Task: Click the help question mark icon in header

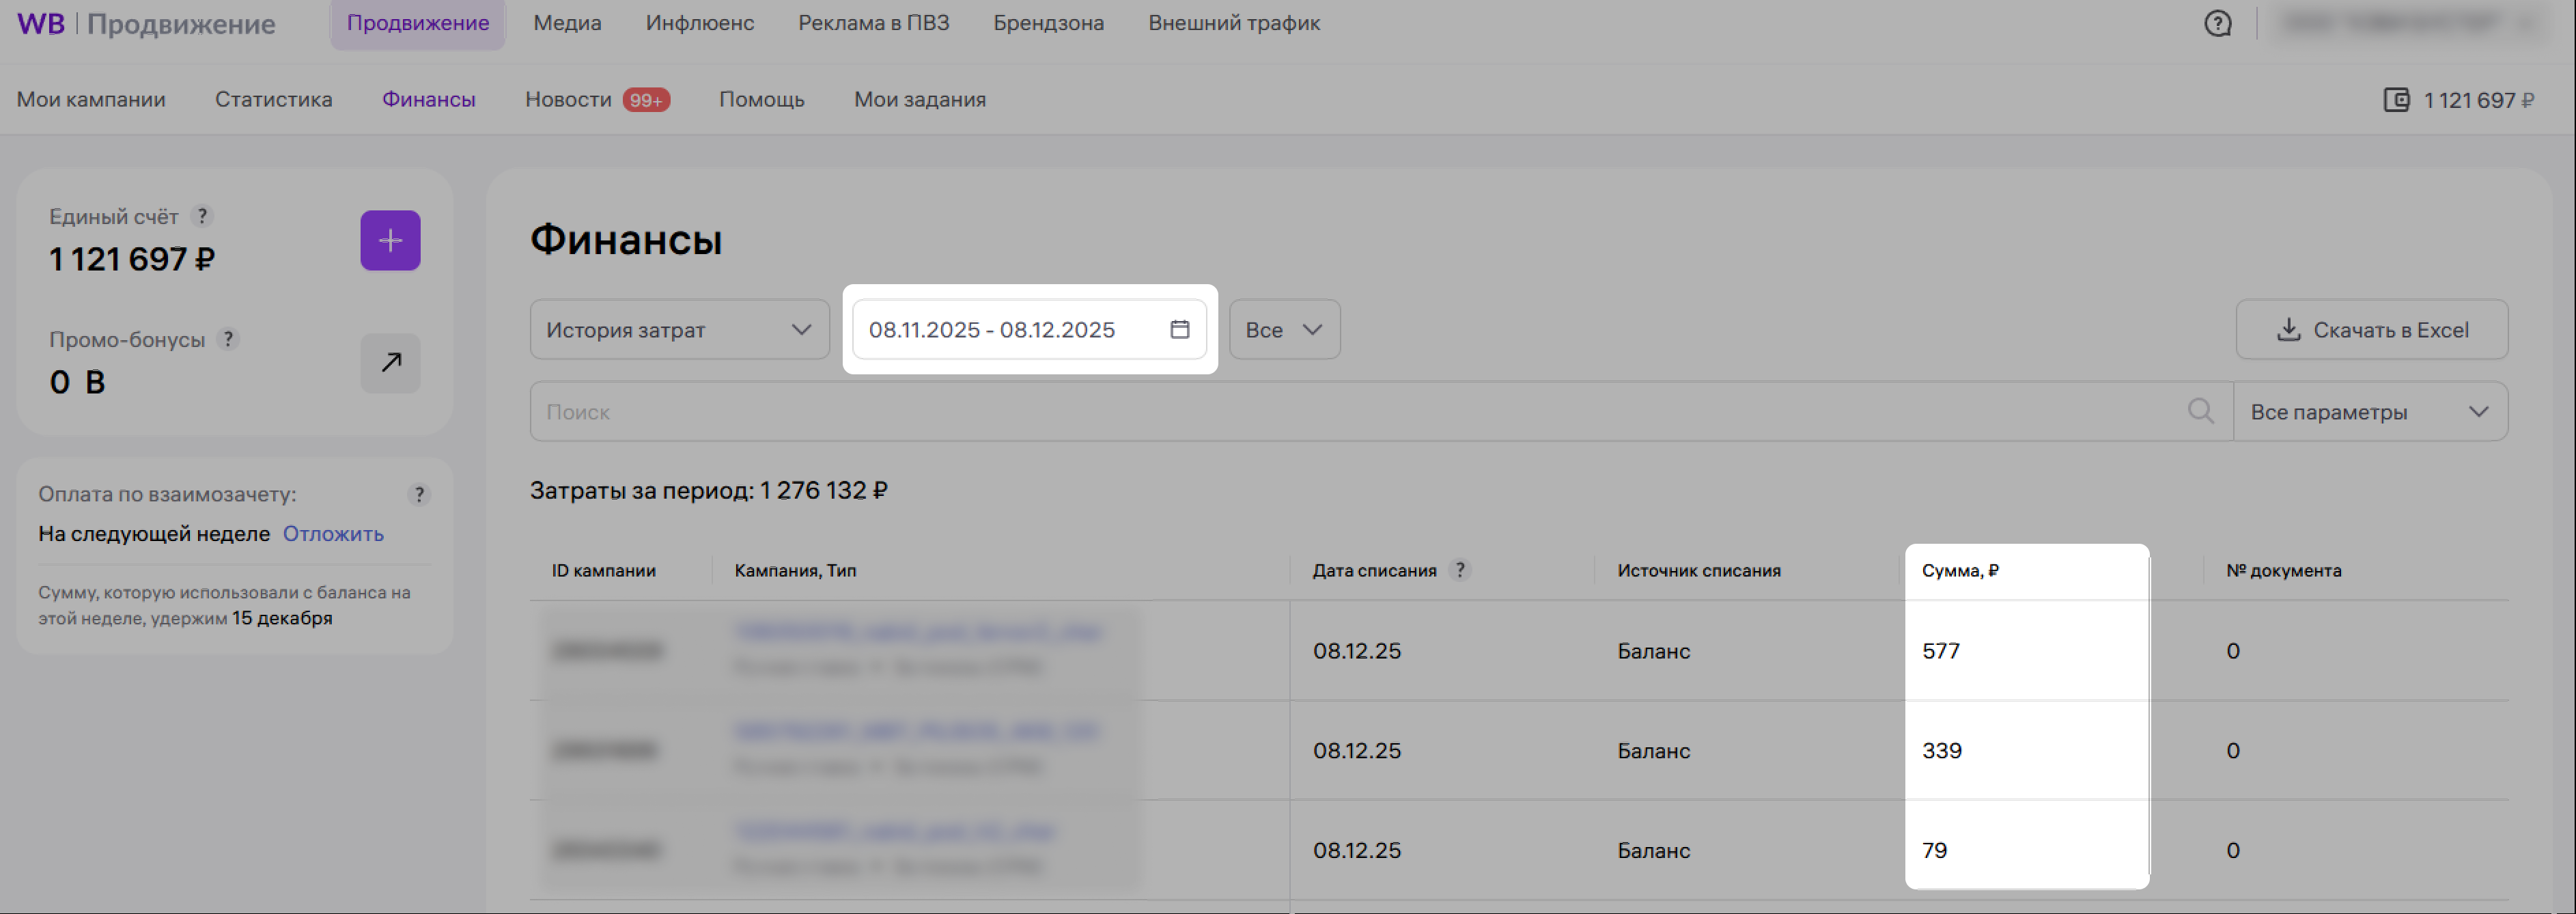Action: pyautogui.click(x=2217, y=23)
